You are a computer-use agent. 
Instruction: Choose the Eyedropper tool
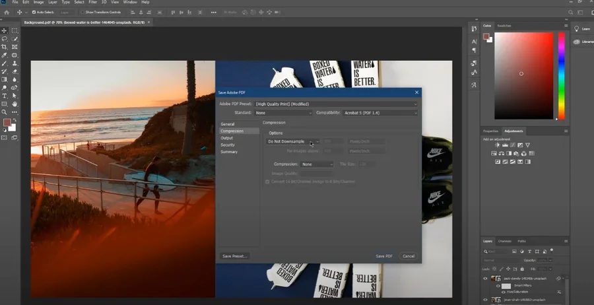click(x=4, y=55)
